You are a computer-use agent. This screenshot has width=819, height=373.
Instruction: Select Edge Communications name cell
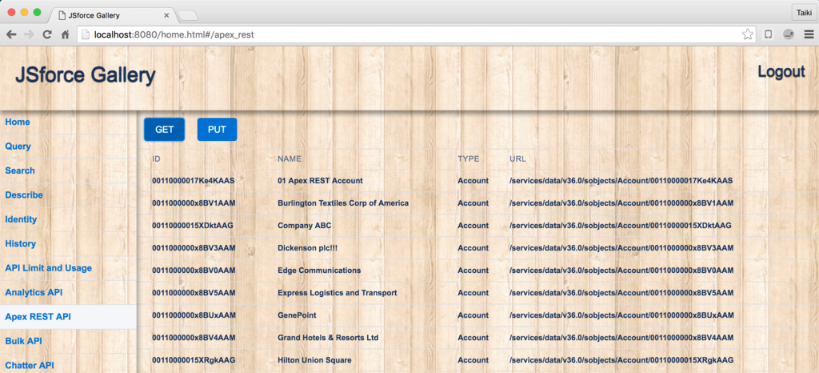pos(319,271)
